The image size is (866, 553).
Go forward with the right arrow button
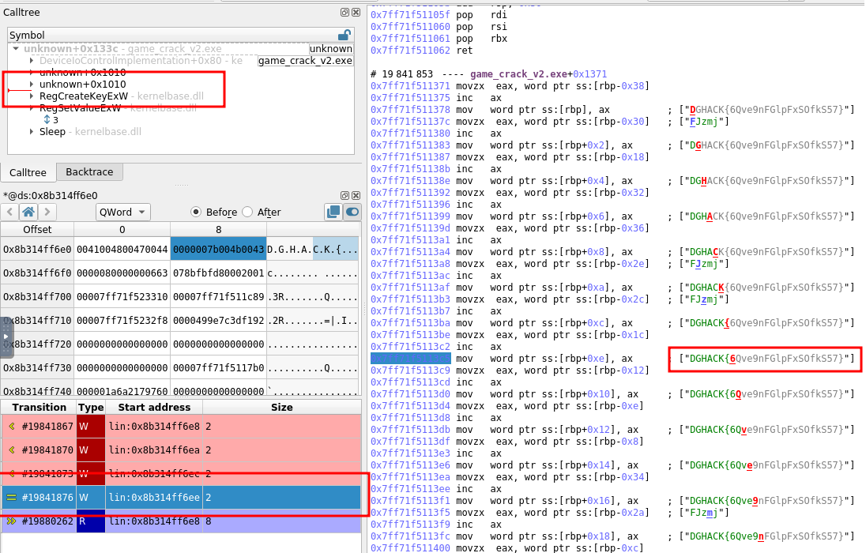pos(47,212)
